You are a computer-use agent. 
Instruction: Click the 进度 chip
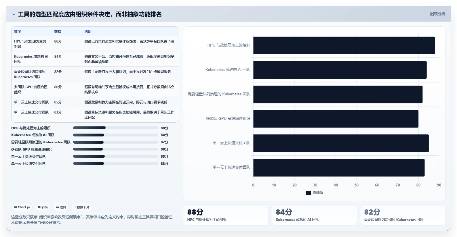point(61,207)
